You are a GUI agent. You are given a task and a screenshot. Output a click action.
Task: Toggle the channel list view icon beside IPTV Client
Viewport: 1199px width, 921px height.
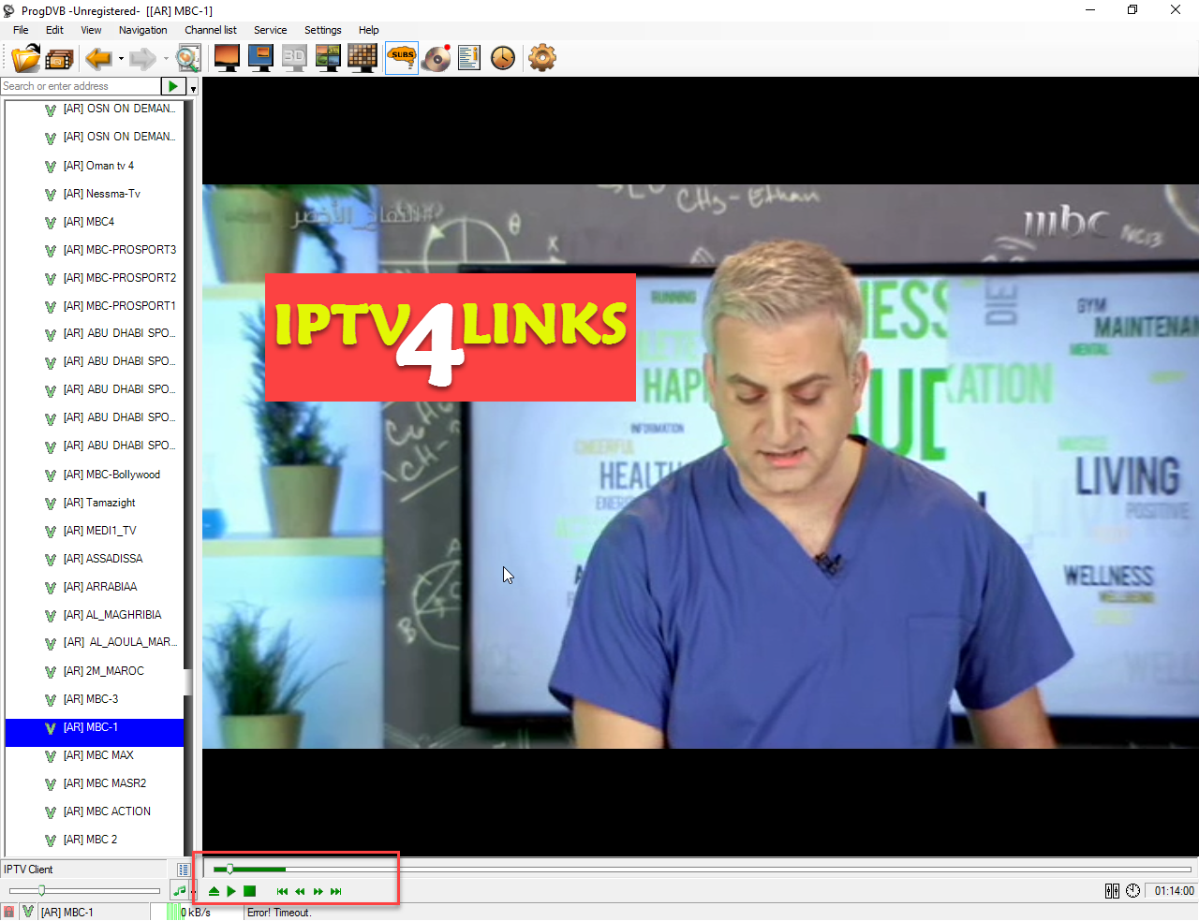pos(184,870)
